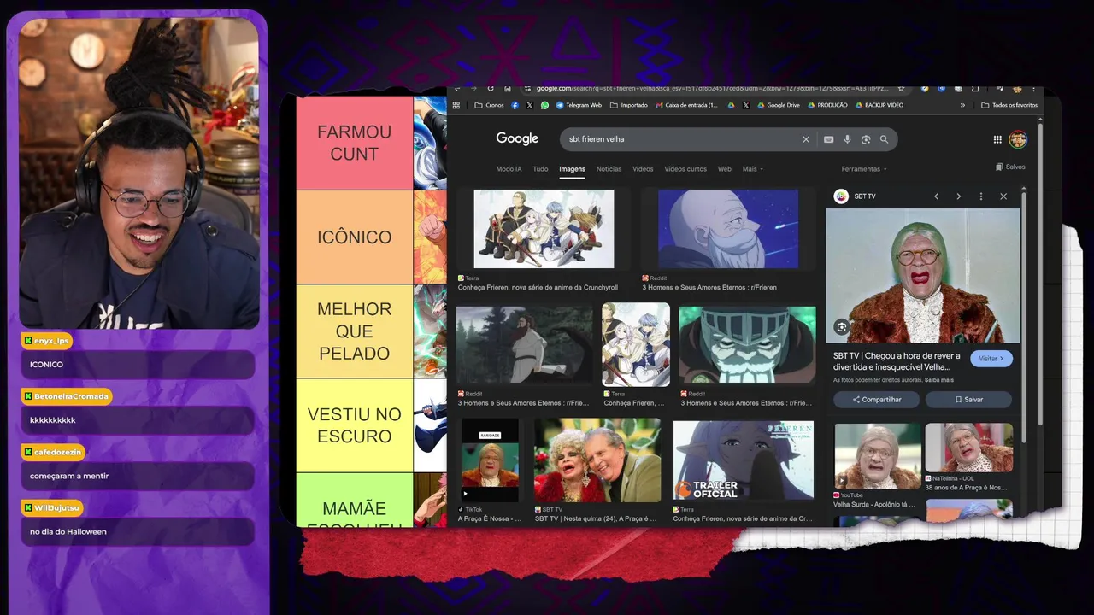
Task: Open the Cronos bookmarks folder
Action: 489,105
